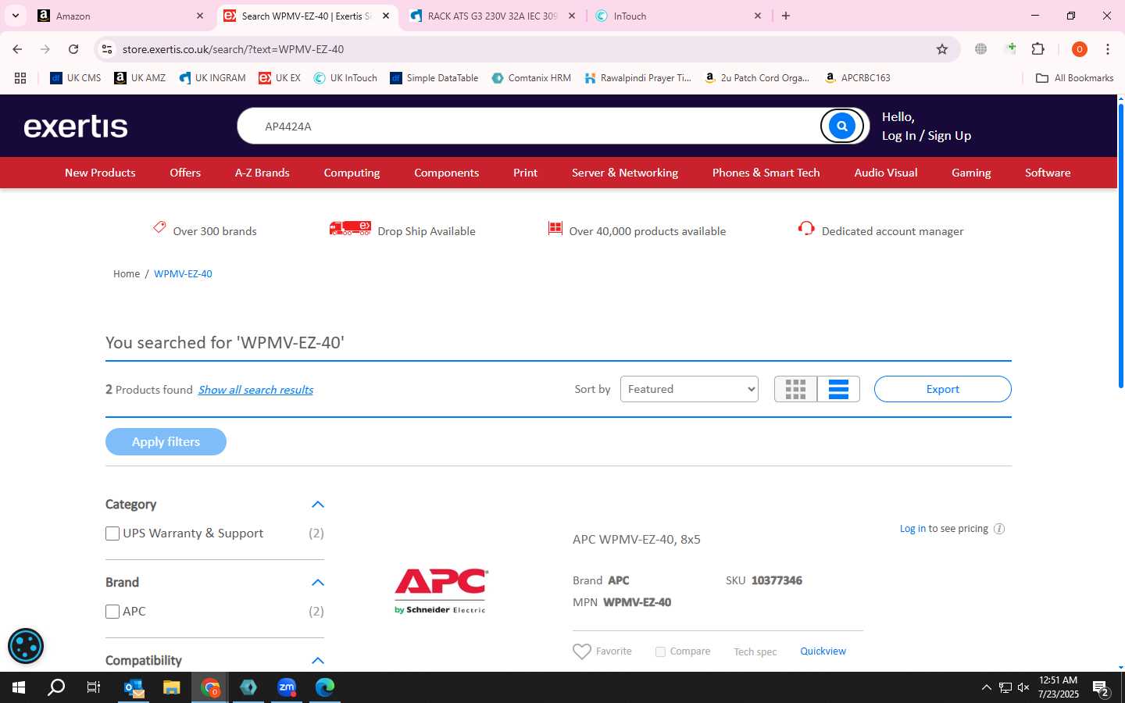The image size is (1125, 703).
Task: Open the Gaming menu
Action: (971, 173)
